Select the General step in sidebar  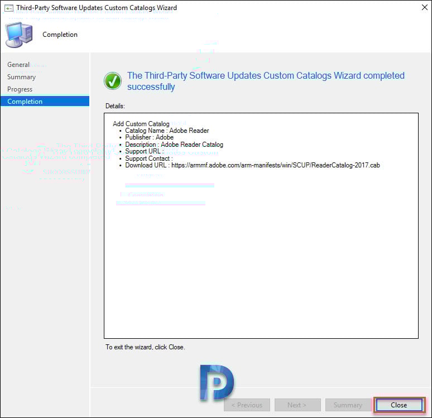(18, 65)
